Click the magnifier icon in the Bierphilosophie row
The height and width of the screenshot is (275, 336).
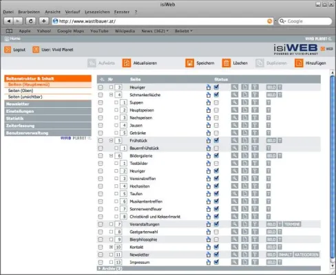click(235, 239)
